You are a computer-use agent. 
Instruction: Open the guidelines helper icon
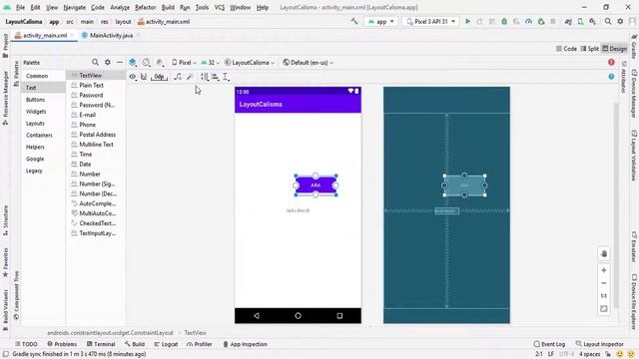point(226,77)
